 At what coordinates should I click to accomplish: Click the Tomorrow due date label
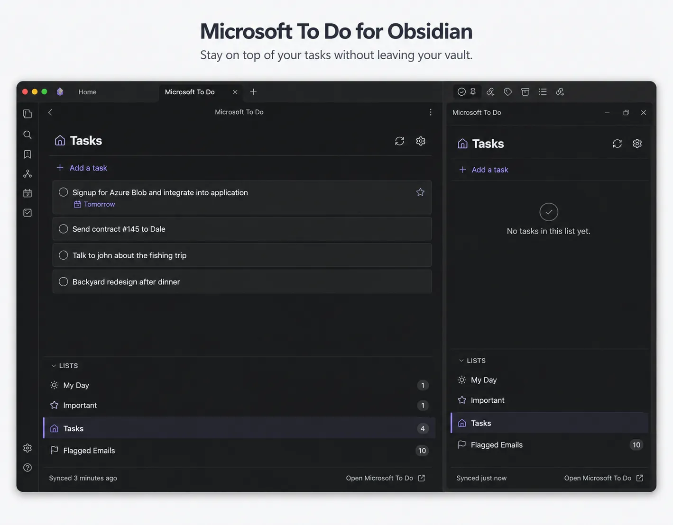tap(94, 204)
